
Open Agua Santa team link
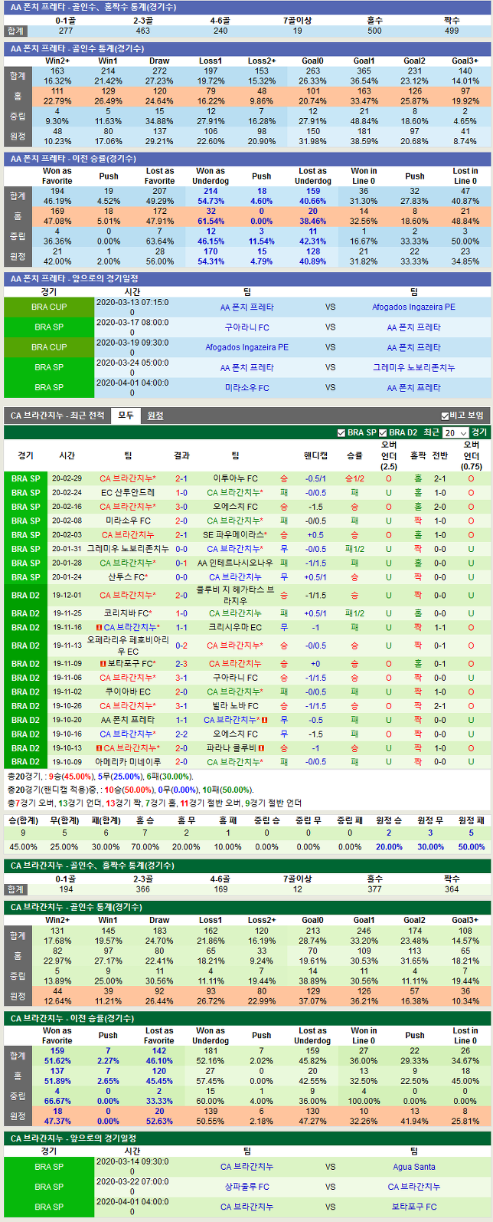click(x=413, y=1167)
